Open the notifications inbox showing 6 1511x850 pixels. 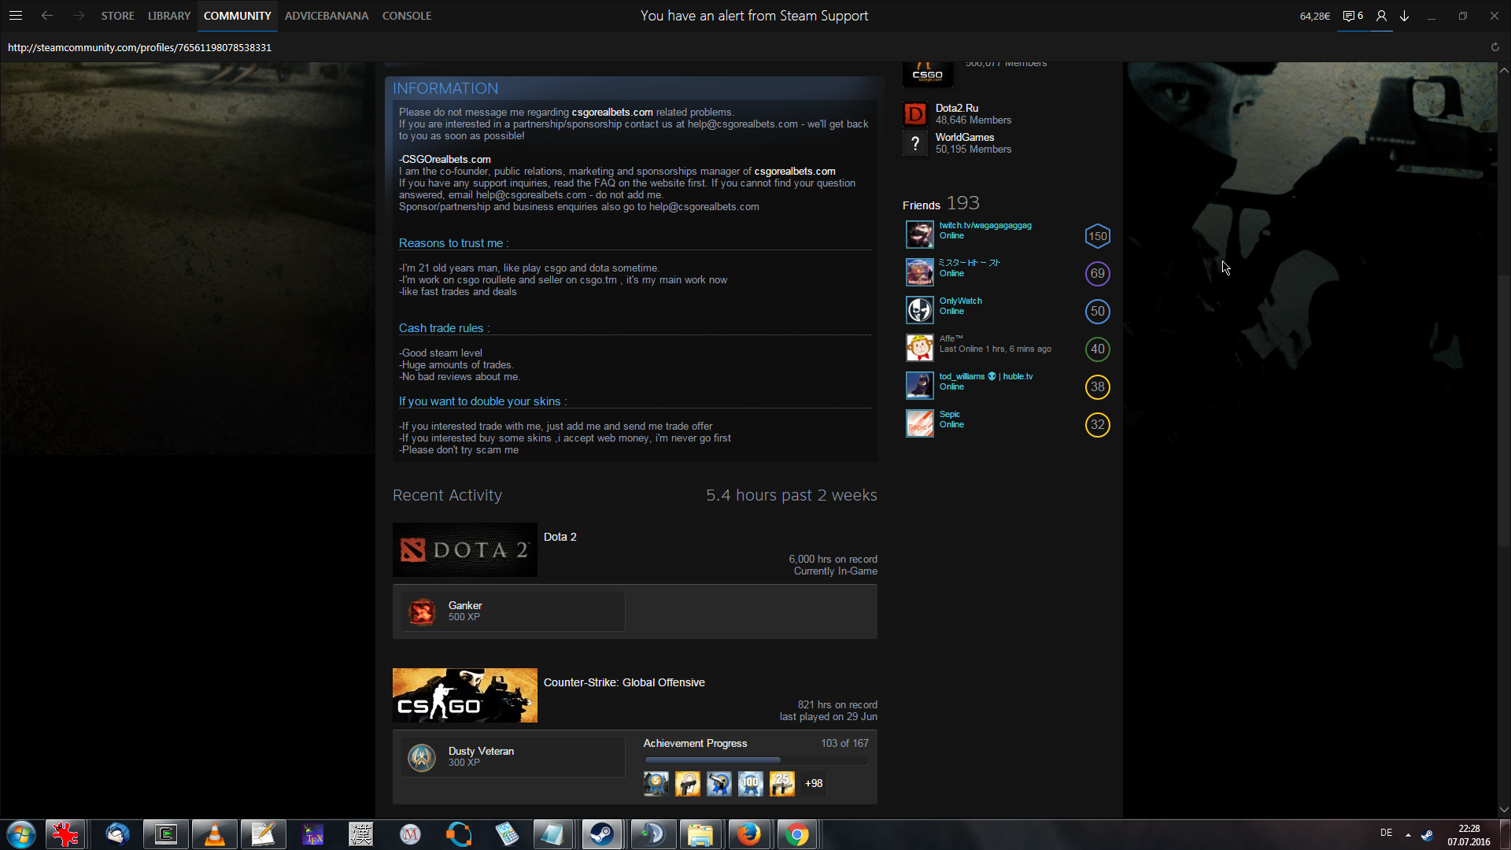1353,16
